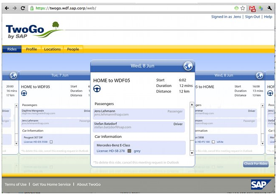Screen dimensions: 278x195
Task: Open the About TwoGo link
Action: (88, 184)
